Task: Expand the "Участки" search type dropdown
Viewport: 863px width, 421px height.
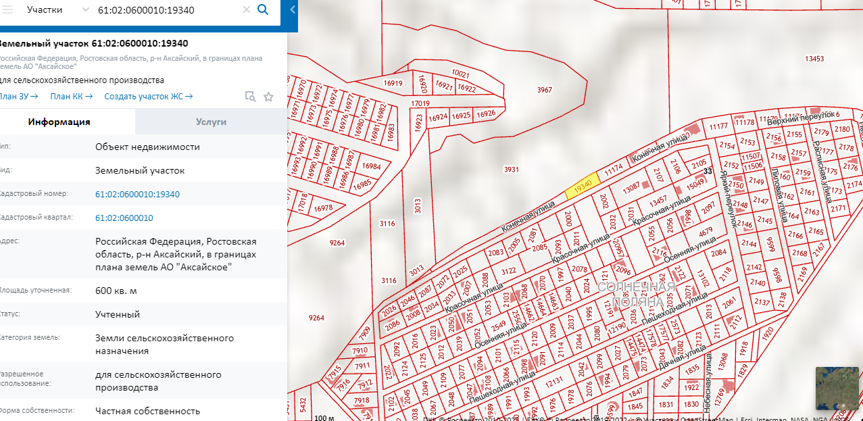Action: [x=84, y=9]
